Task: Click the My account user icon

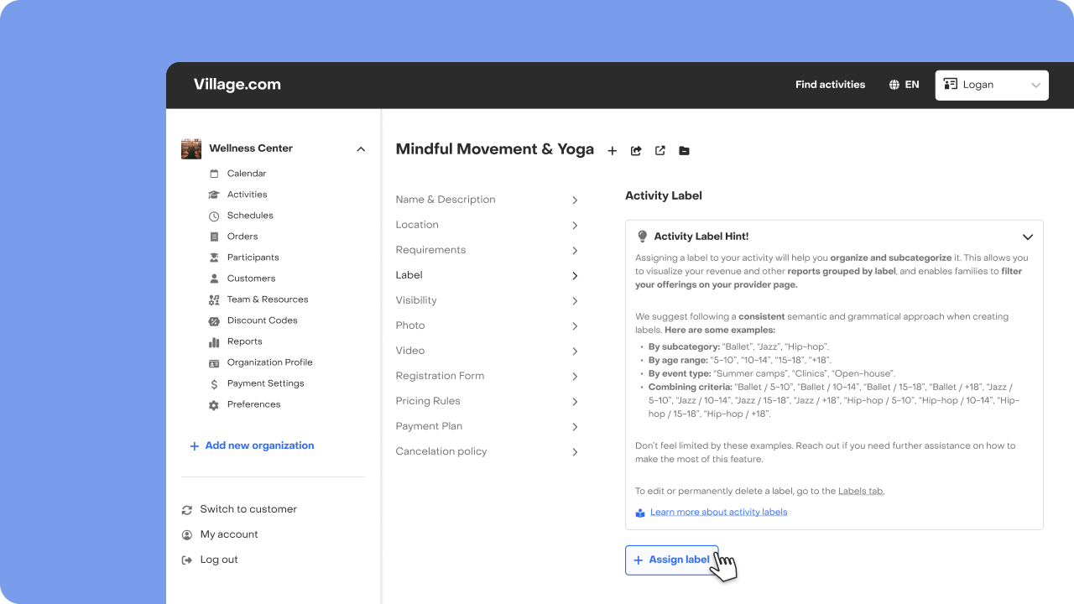Action: 187,534
